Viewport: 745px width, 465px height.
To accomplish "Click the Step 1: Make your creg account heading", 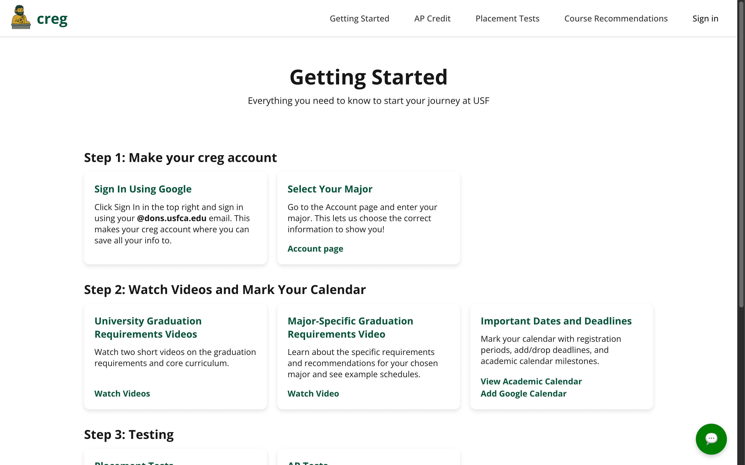I will tap(180, 158).
